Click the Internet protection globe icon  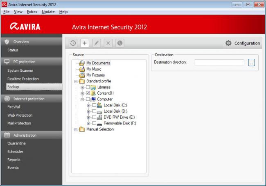[7, 99]
